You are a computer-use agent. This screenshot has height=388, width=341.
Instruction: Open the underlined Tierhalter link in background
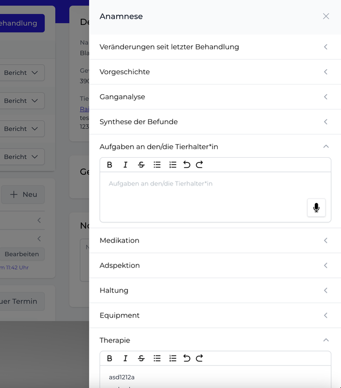click(84, 109)
